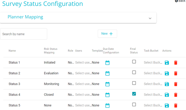Delete the Status 4 row
The image size is (186, 110).
(176, 95)
